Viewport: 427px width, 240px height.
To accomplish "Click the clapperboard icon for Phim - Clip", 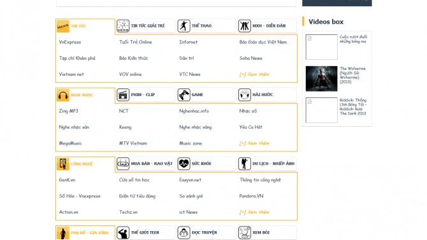I will [123, 95].
